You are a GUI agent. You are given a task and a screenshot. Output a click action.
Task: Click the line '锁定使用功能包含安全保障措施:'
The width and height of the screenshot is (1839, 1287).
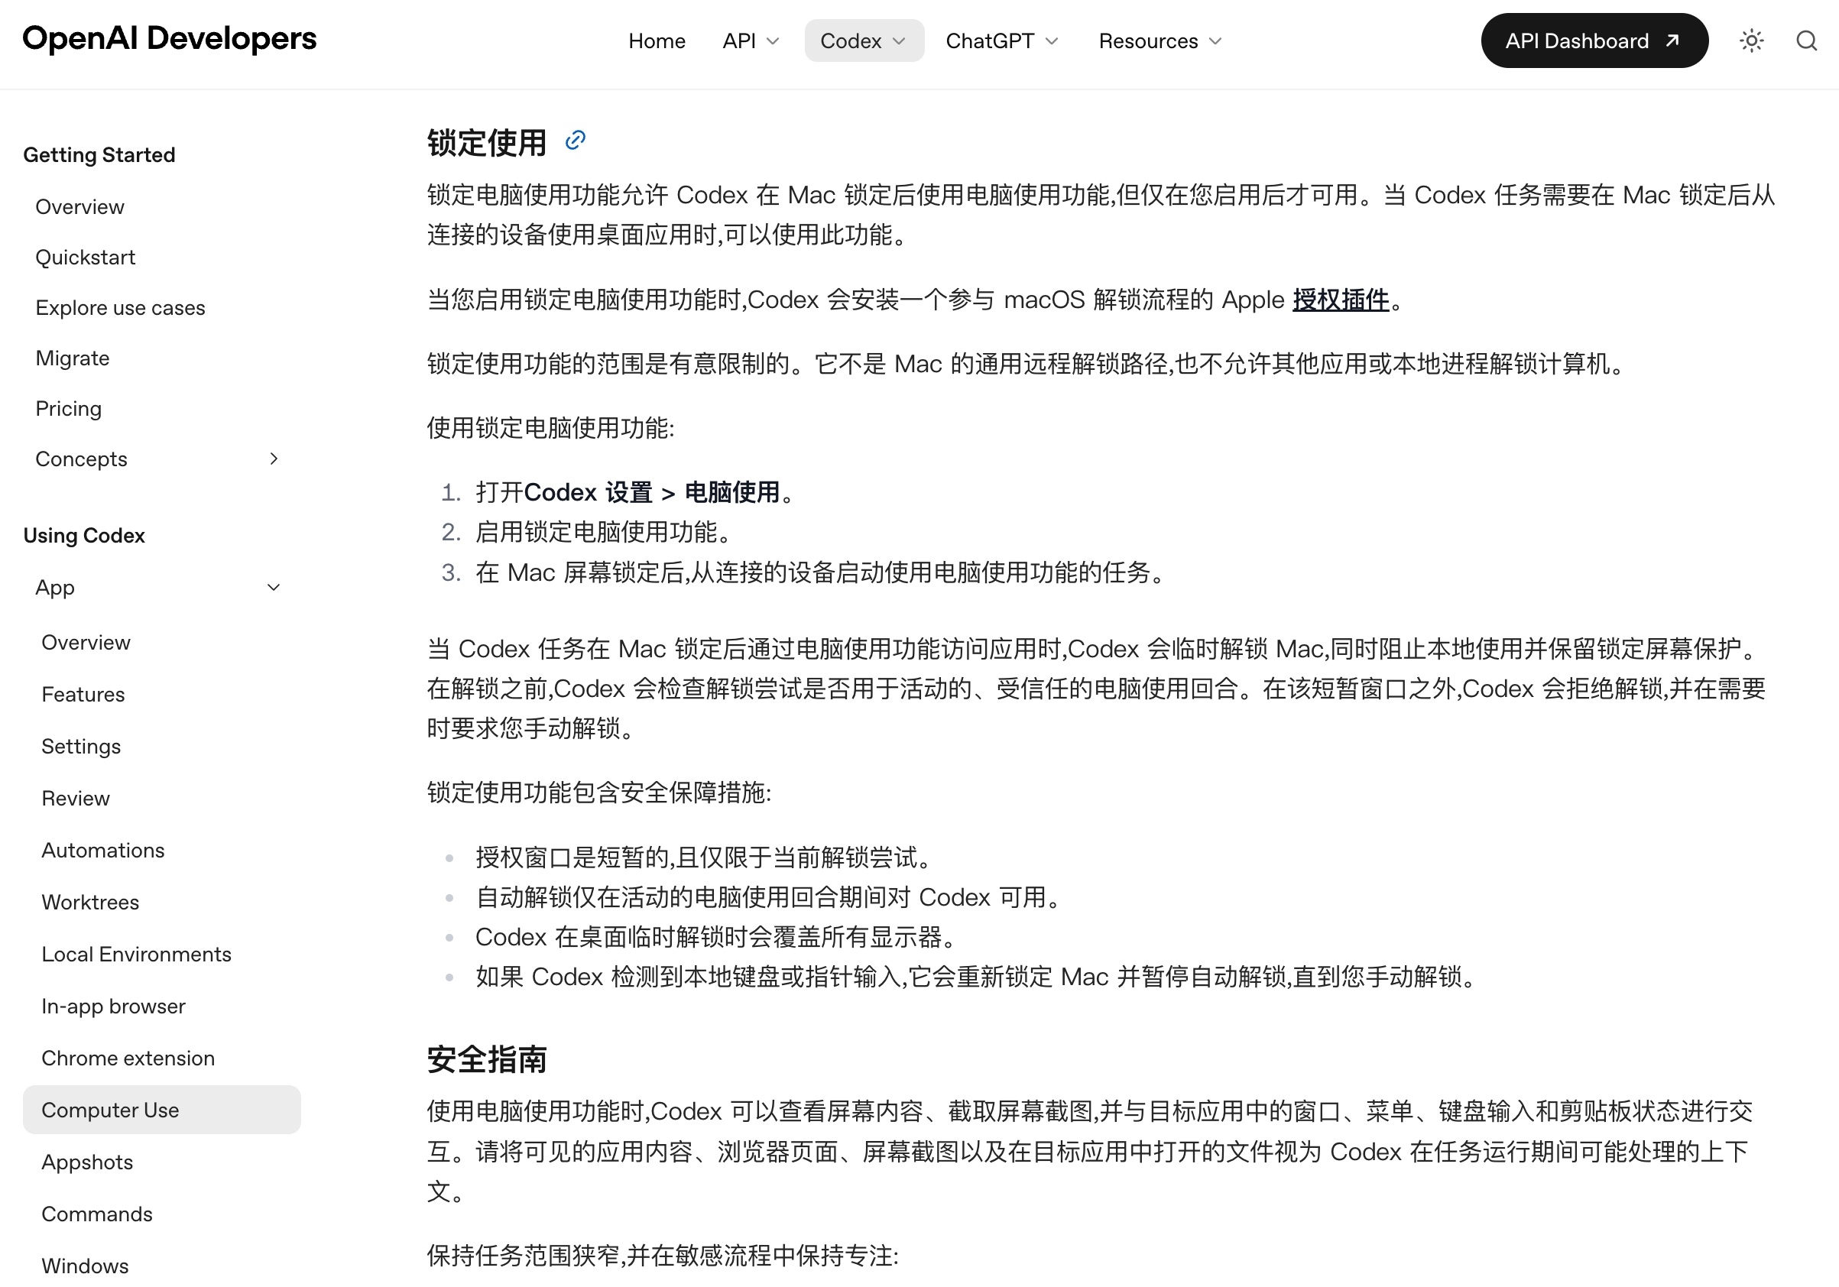599,793
